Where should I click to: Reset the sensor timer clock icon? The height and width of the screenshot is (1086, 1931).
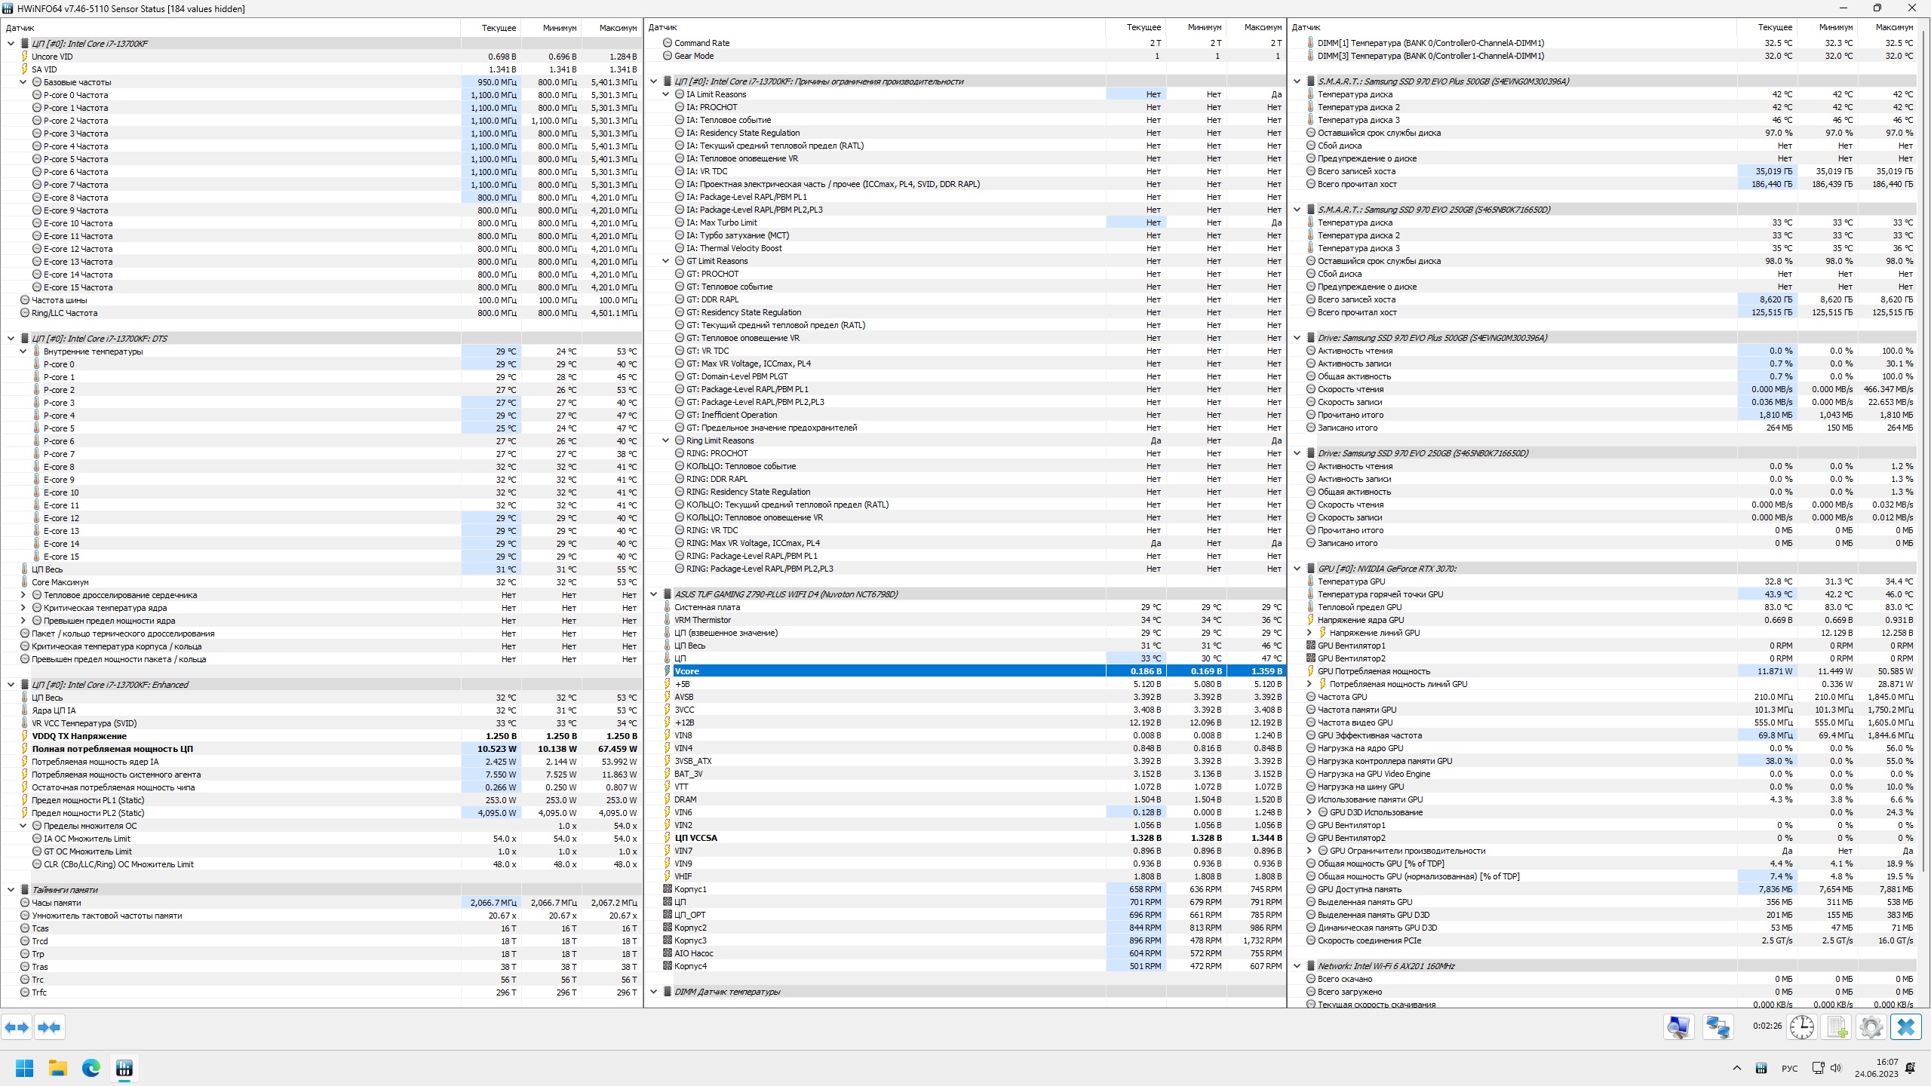(x=1802, y=1027)
